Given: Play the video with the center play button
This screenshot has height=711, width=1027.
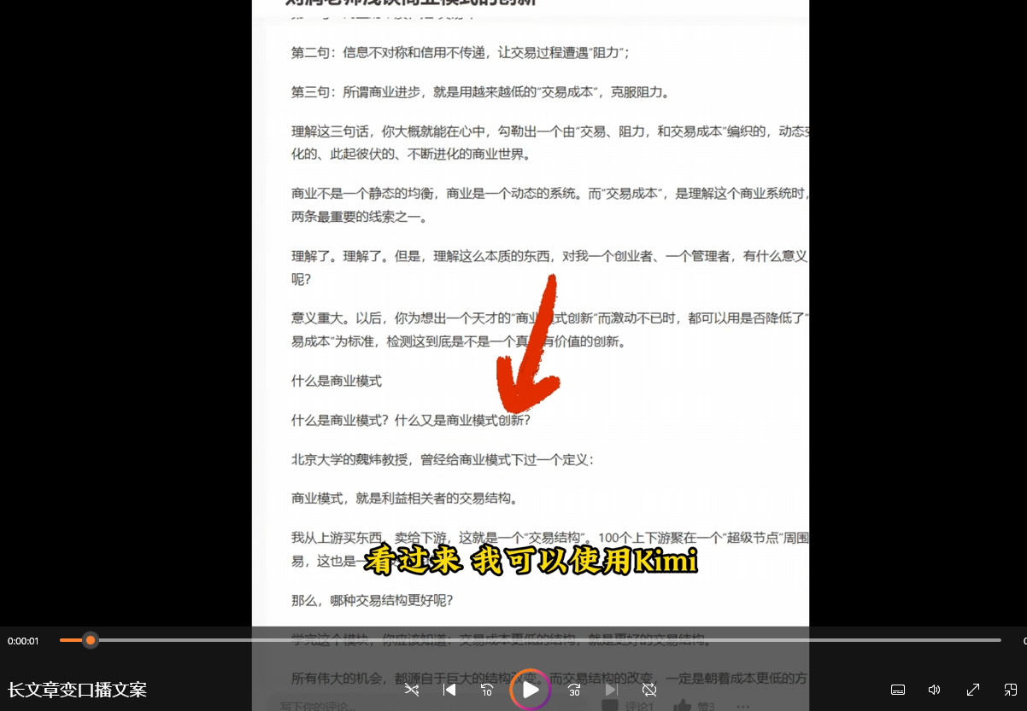Looking at the screenshot, I should [x=531, y=690].
